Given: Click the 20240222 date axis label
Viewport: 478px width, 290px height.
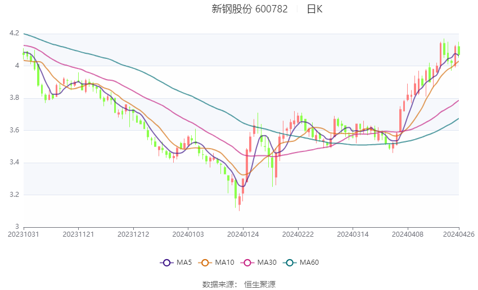Looking at the screenshot, I should 297,234.
